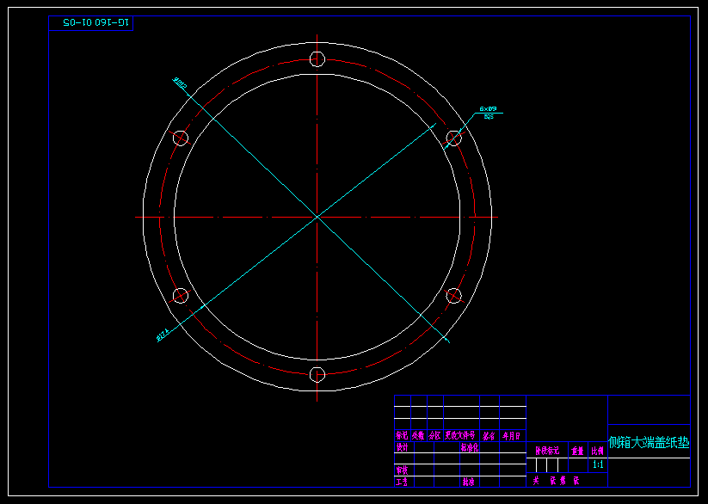Select the 分区 header cell
Viewport: 708px width, 504px height.
coord(434,436)
